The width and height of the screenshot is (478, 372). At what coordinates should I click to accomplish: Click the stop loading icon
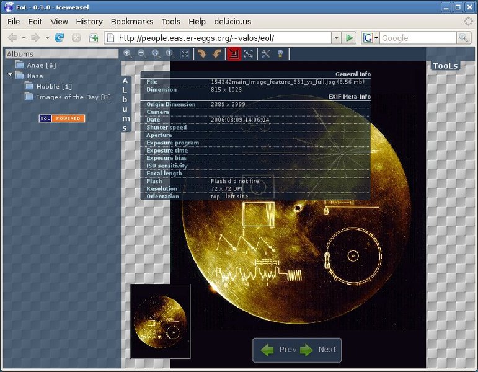click(x=76, y=38)
